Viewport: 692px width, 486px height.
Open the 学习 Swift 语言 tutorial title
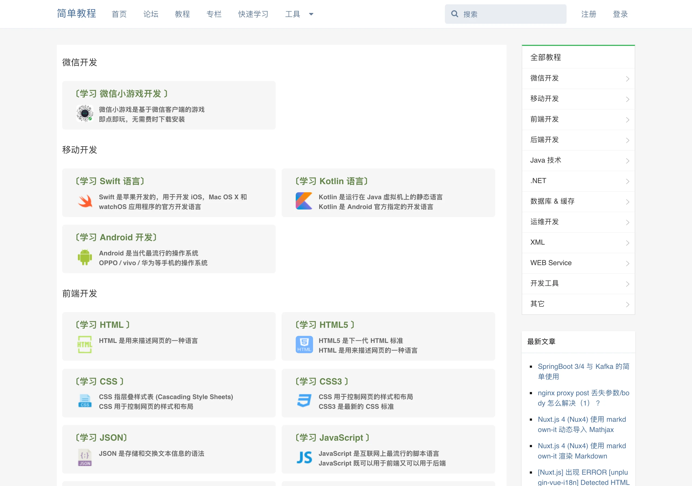point(110,181)
